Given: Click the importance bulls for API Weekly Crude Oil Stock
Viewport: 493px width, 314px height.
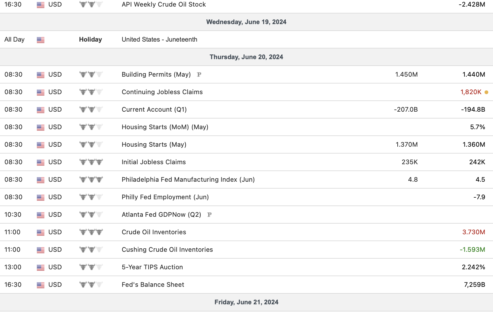Looking at the screenshot, I should pos(91,4).
